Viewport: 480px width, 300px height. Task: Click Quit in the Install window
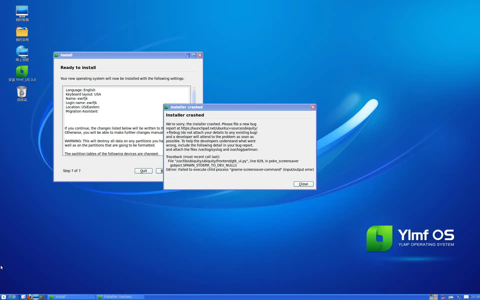coord(143,171)
